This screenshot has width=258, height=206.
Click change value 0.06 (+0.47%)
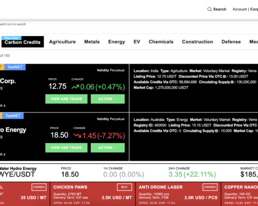click(103, 87)
